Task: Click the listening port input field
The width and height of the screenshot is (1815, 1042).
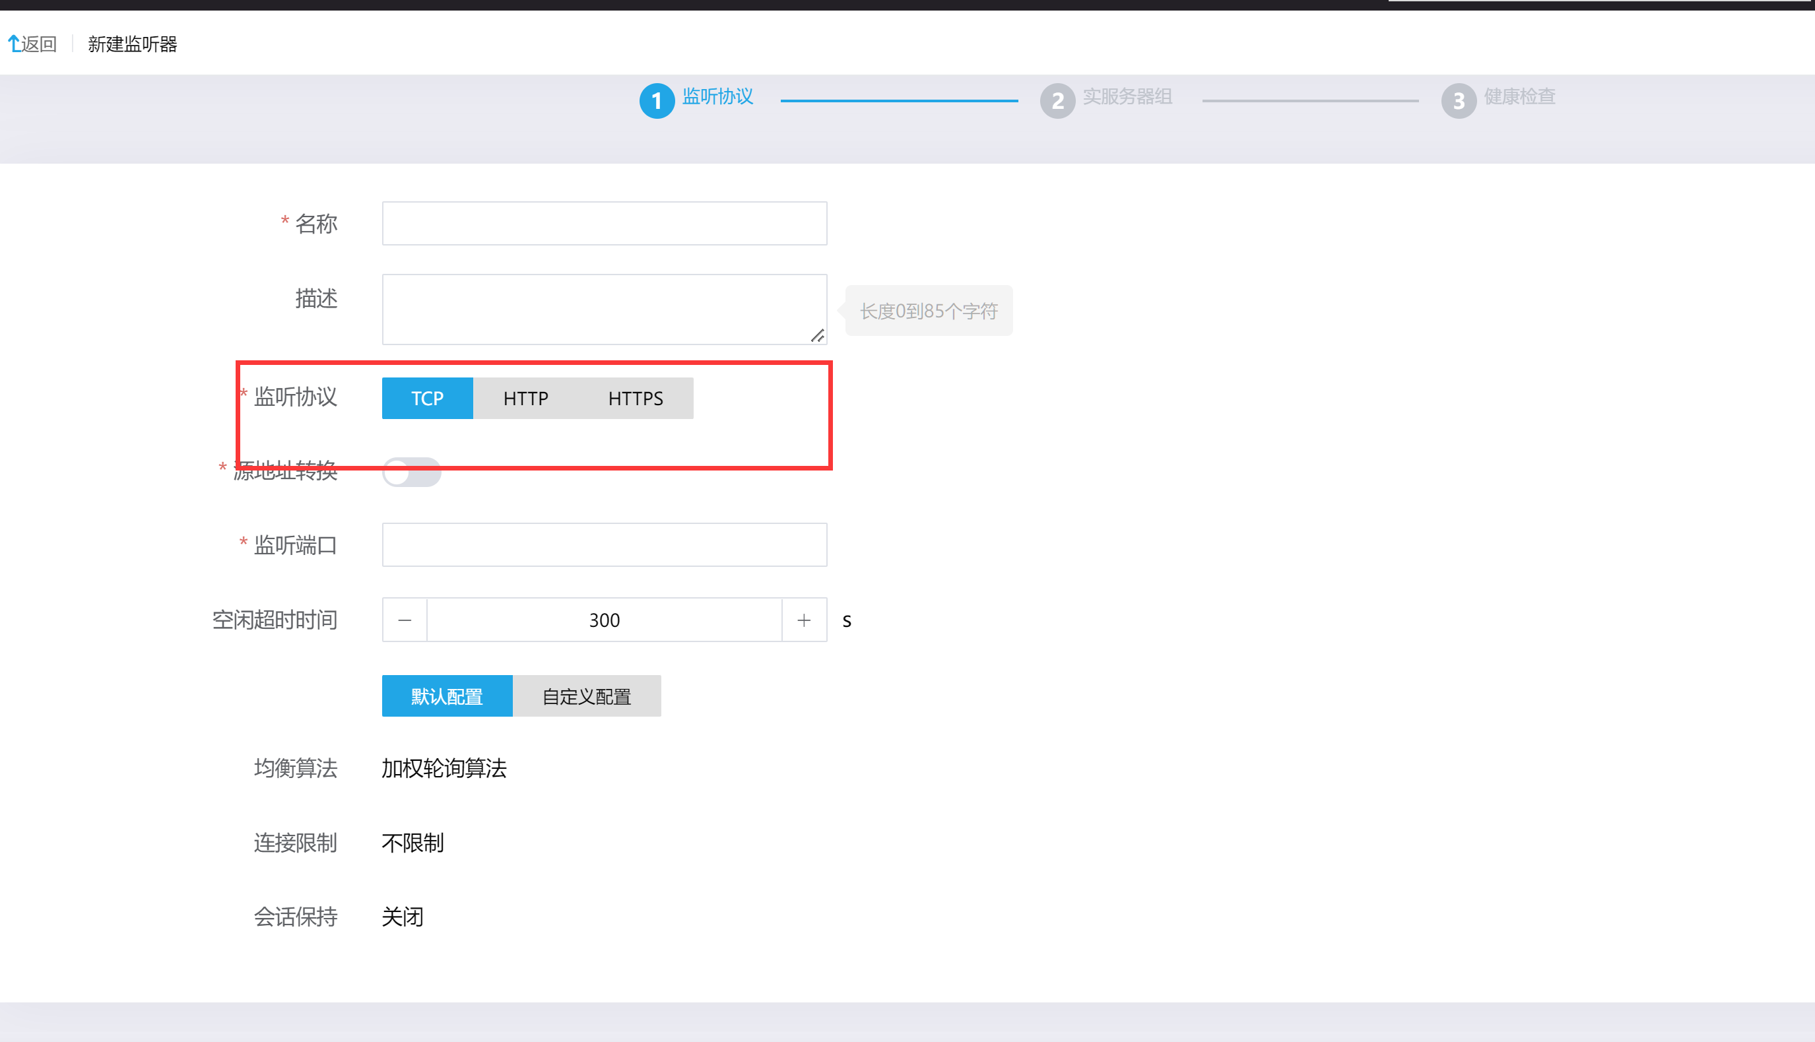Action: click(604, 544)
